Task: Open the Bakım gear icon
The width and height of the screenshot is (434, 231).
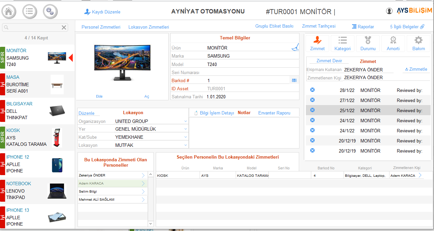Action: coord(418,43)
